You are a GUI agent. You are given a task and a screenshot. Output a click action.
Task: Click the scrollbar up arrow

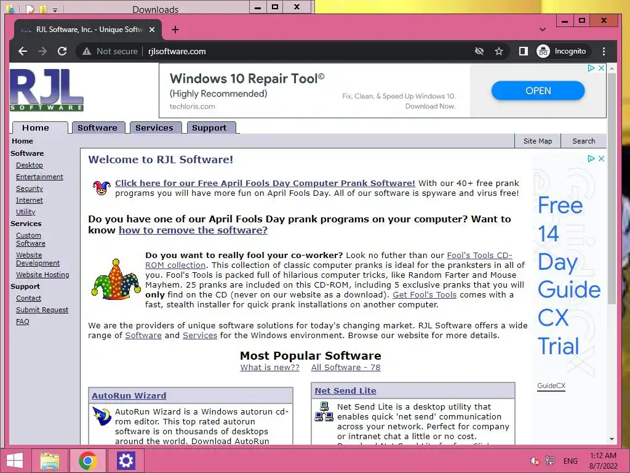[612, 68]
